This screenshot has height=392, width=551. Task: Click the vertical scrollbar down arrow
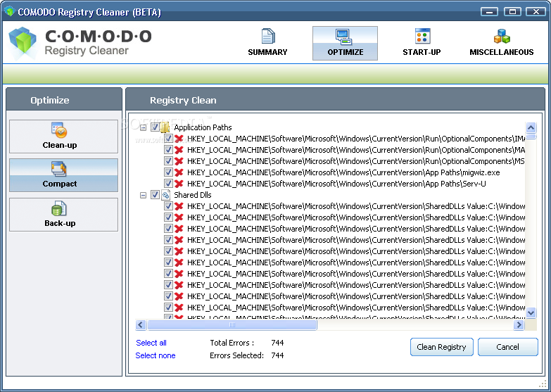pos(531,312)
